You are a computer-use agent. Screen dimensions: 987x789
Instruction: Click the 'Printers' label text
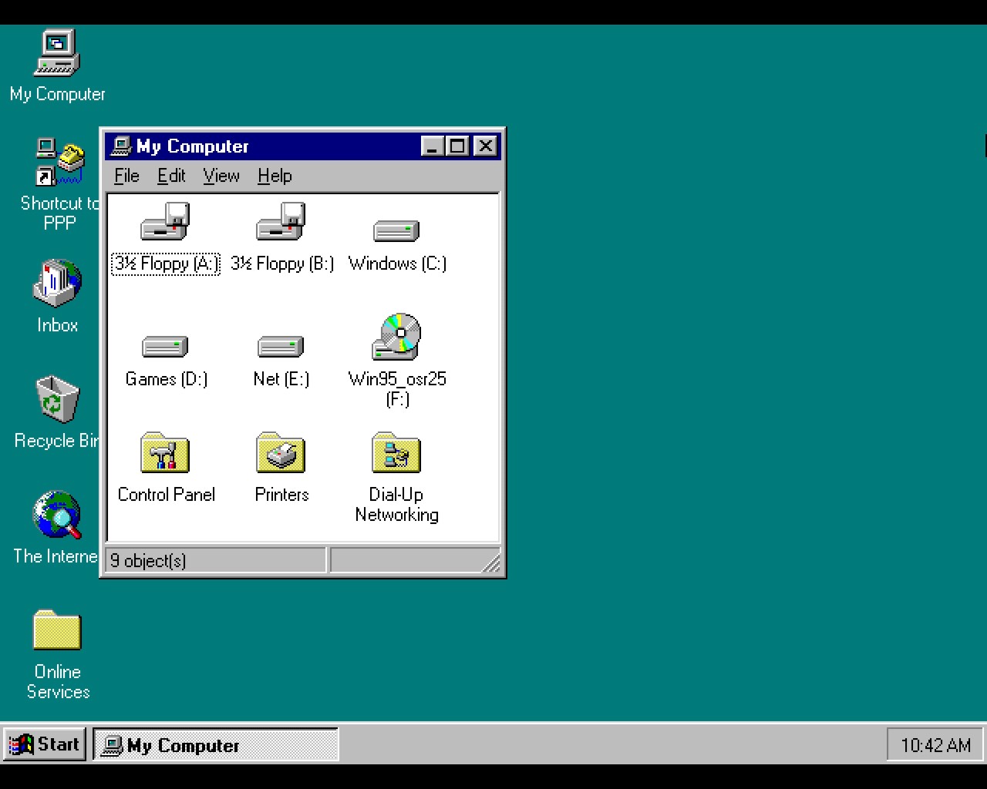(x=281, y=495)
